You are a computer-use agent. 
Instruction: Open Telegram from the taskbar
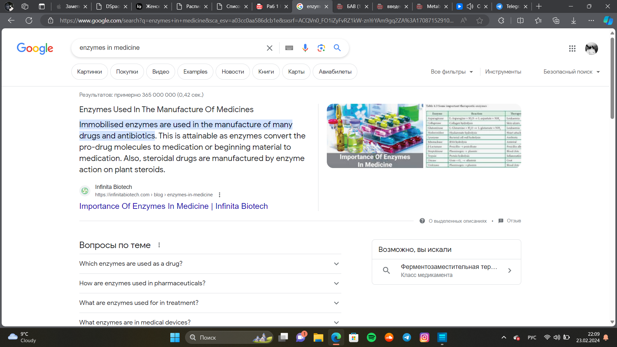coord(407,337)
